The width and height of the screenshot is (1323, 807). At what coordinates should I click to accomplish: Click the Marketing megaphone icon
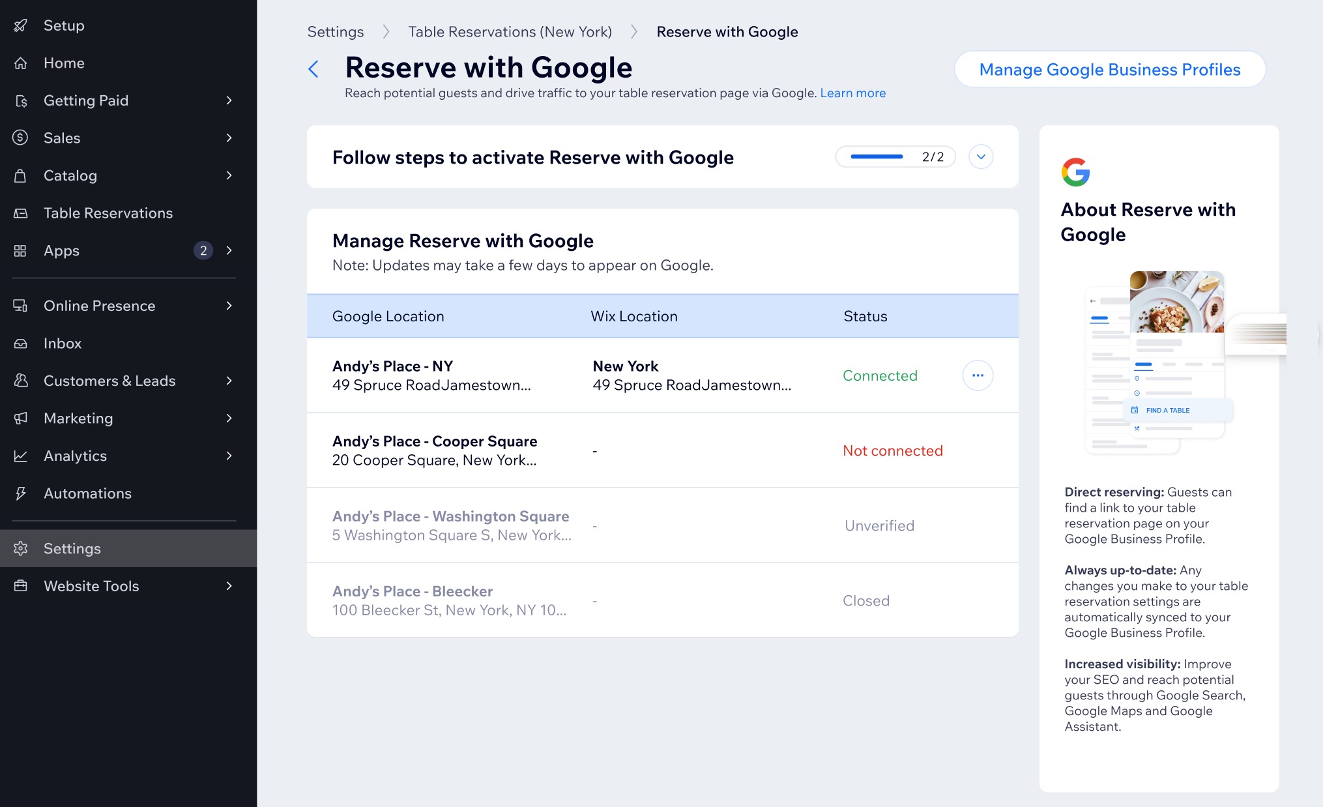point(21,418)
